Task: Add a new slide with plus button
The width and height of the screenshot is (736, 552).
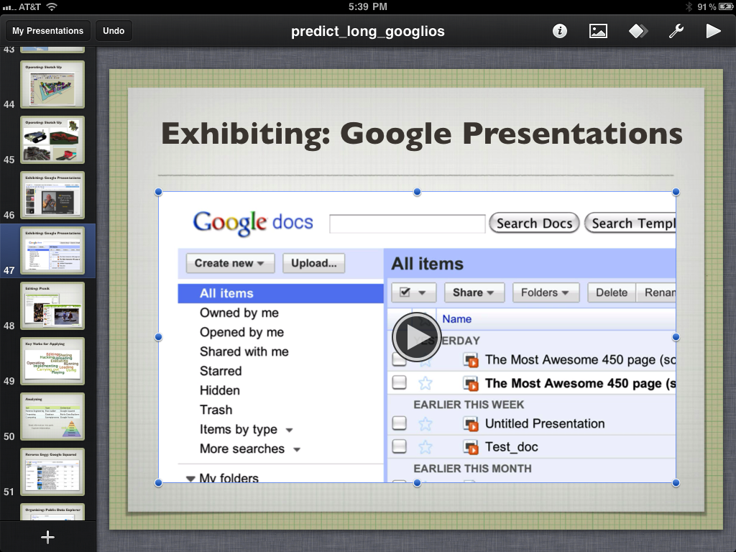Action: 47,537
